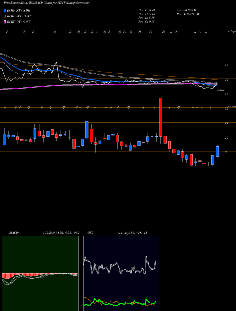Click the MACD '(12,26,9) 8.76, 9.08, -0.32' values
The height and width of the screenshot is (311, 236).
61,233
